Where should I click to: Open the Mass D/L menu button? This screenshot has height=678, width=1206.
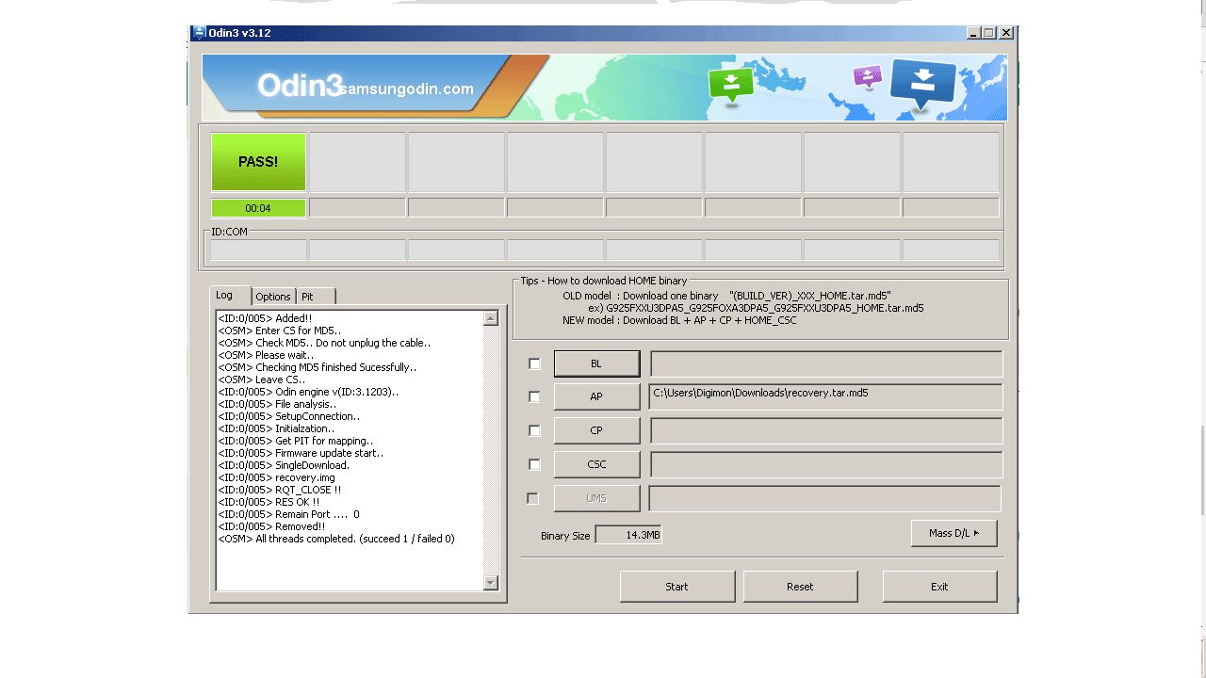[953, 533]
